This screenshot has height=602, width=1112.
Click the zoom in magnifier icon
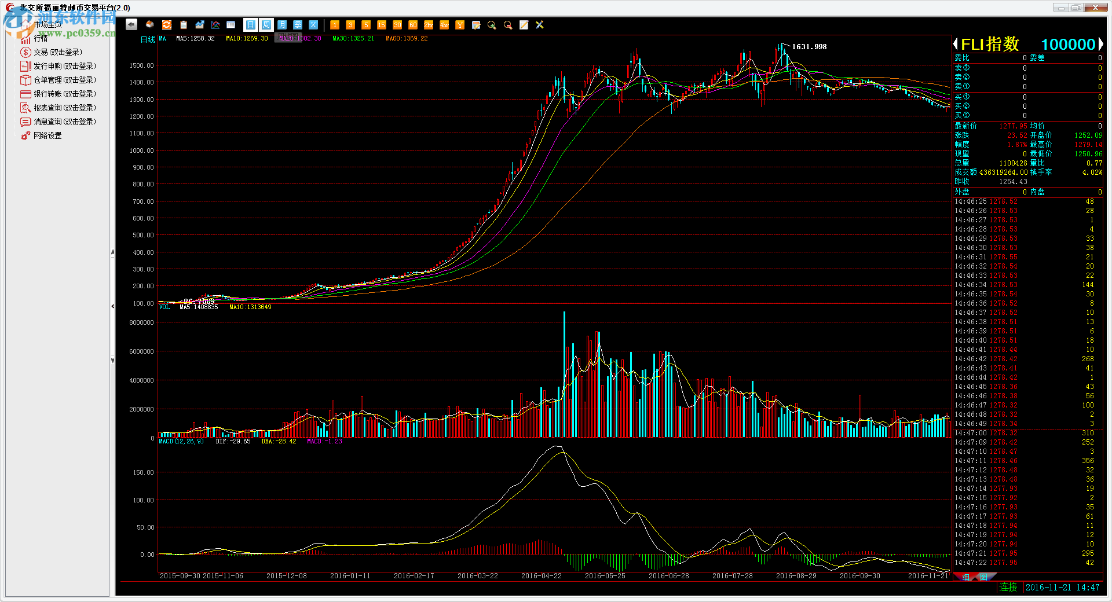coord(492,25)
